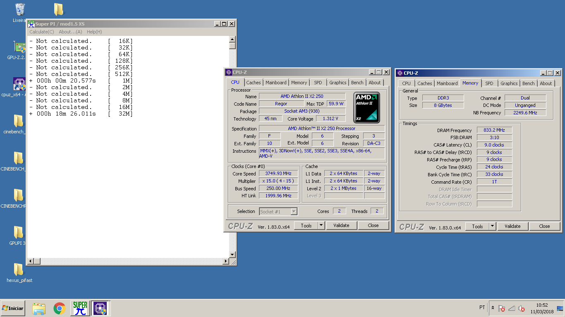Launch Google Chrome from the taskbar
This screenshot has height=317, width=565.
pos(60,308)
